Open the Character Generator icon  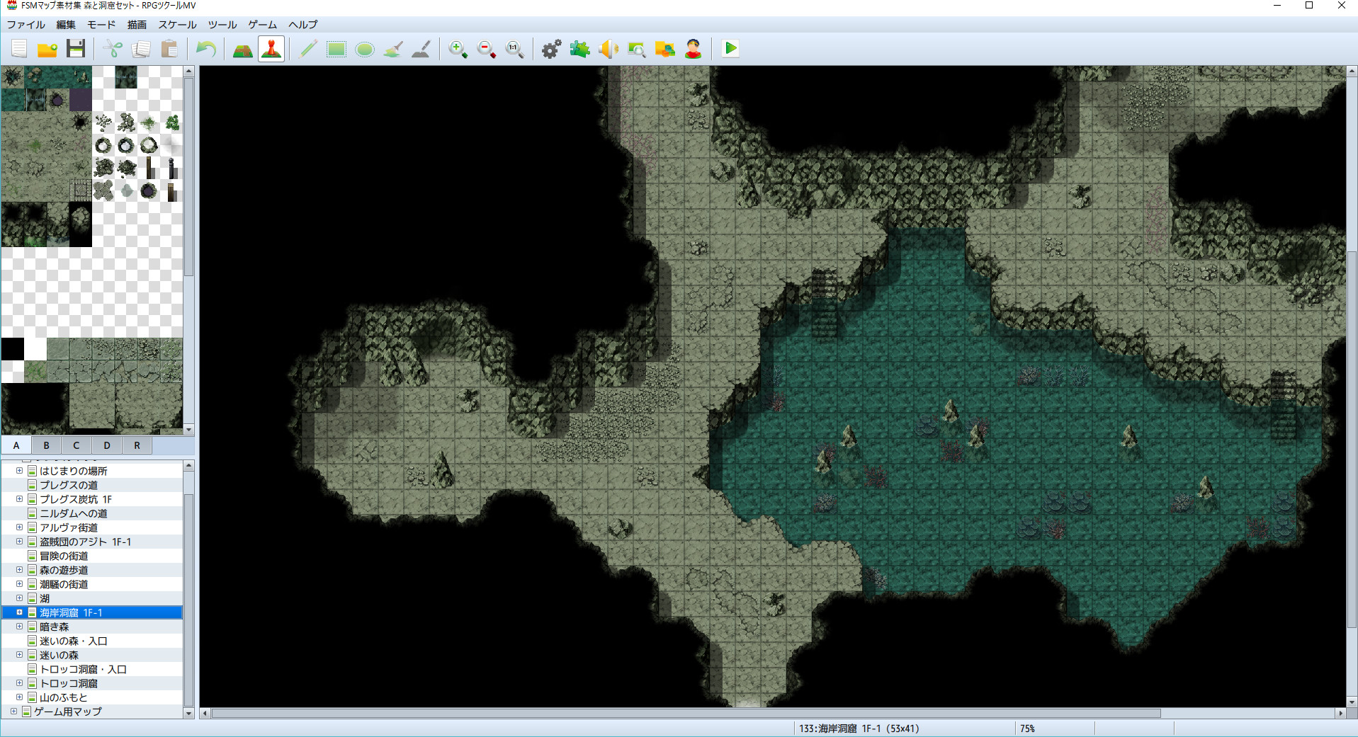tap(694, 49)
